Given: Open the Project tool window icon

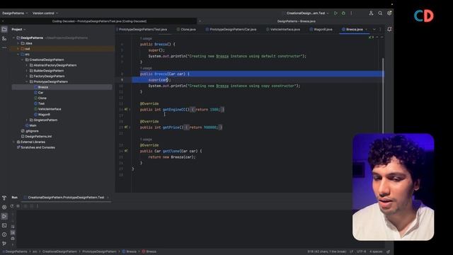Looking at the screenshot, I should [4, 29].
